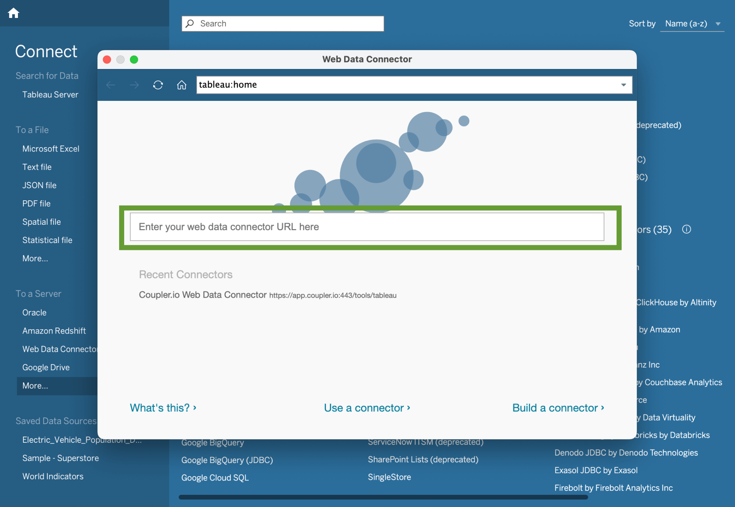The height and width of the screenshot is (507, 735).
Task: Open the Sort by Name dropdown
Action: (x=692, y=24)
